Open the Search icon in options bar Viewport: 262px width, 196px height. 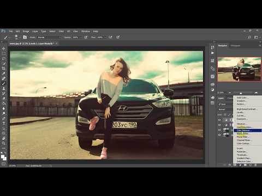click(x=249, y=37)
